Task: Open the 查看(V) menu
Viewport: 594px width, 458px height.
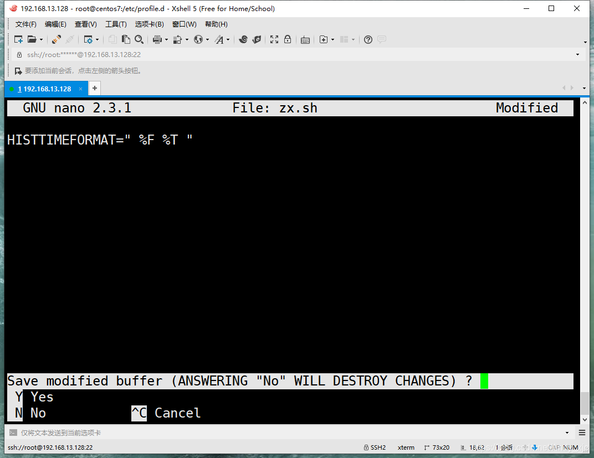Action: point(86,24)
